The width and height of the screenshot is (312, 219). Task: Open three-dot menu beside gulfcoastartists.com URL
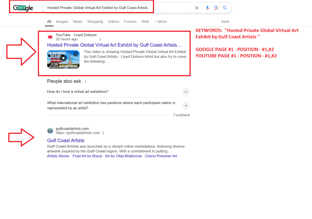tap(103, 133)
